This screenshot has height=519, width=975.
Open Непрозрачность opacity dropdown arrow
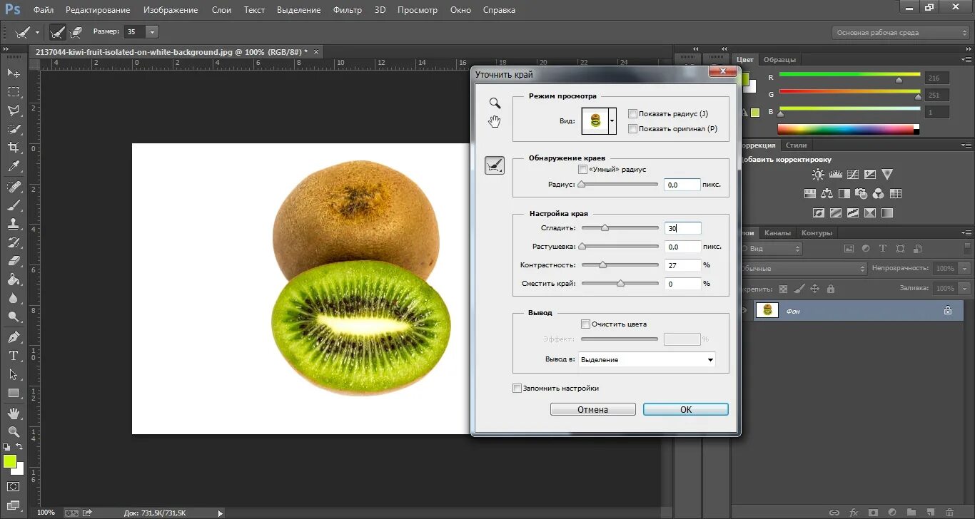pyautogui.click(x=964, y=269)
